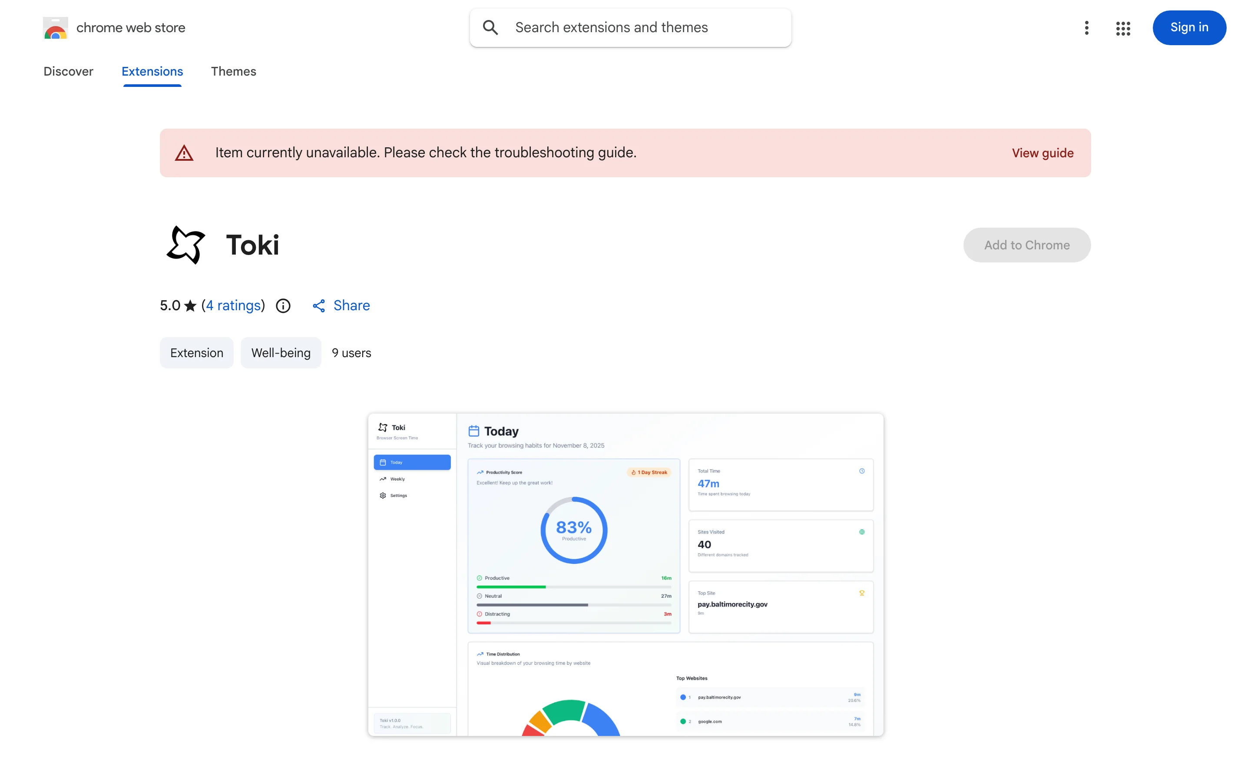Open the three-dot more options menu
This screenshot has height=782, width=1251.
(x=1087, y=28)
